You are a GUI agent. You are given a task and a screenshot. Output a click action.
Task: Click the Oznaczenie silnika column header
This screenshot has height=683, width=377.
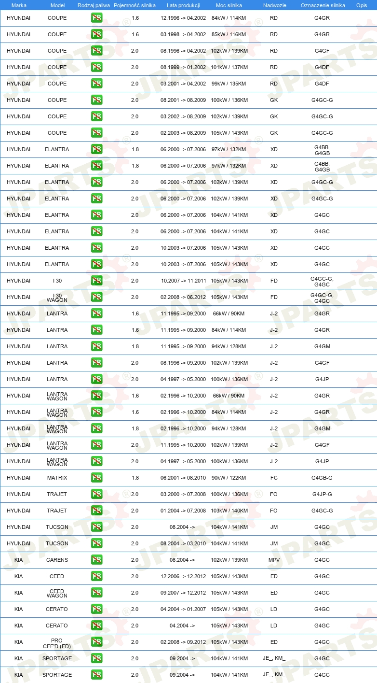pos(323,5)
